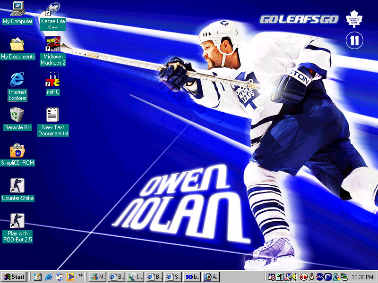Expand the Quick Launch overflow chevron

coord(81,275)
